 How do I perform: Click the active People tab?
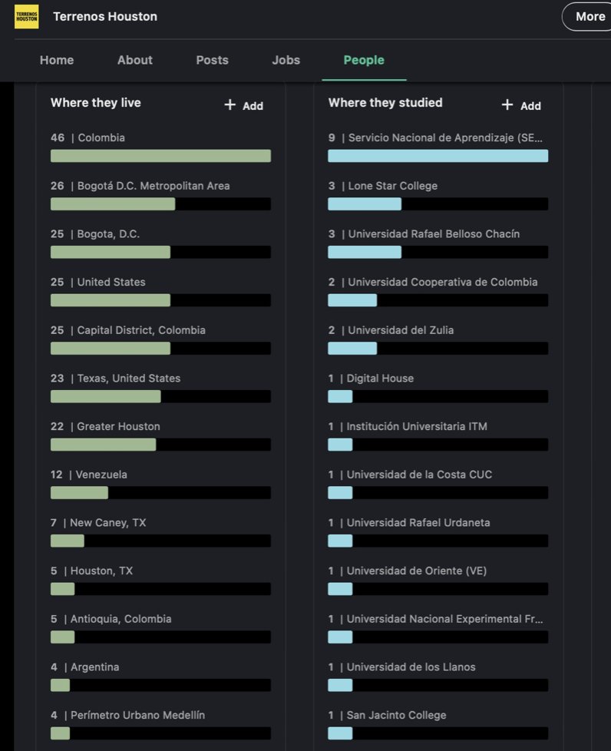[x=364, y=60]
